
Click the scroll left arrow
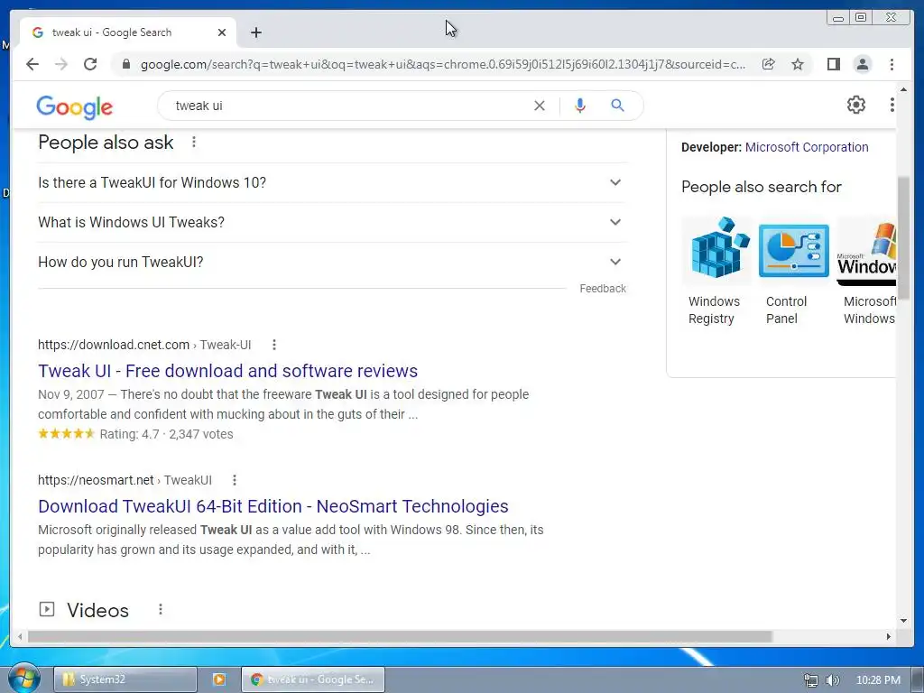point(20,636)
